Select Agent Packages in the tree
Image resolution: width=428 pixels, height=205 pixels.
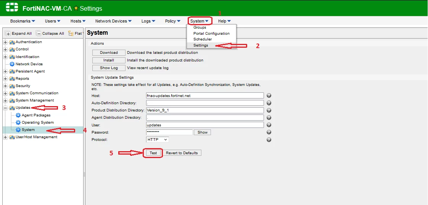(x=36, y=115)
